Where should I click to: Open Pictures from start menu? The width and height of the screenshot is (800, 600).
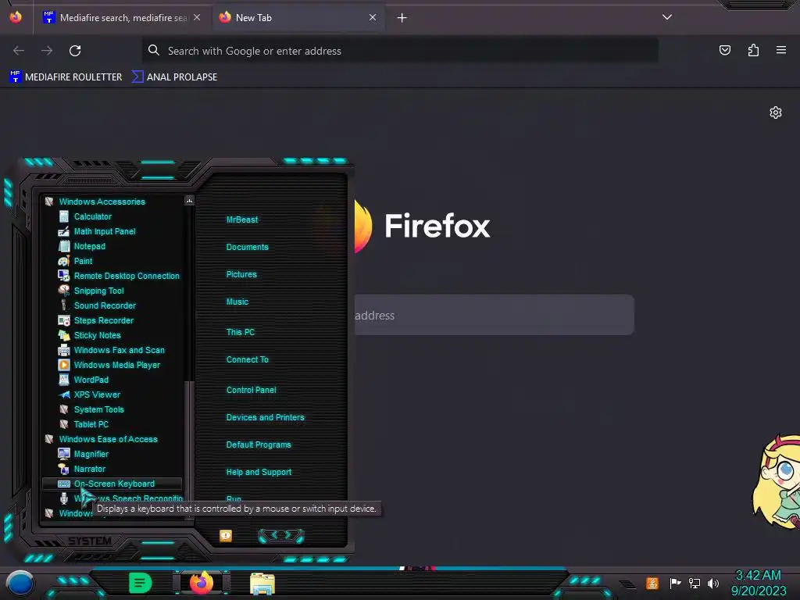pos(241,274)
